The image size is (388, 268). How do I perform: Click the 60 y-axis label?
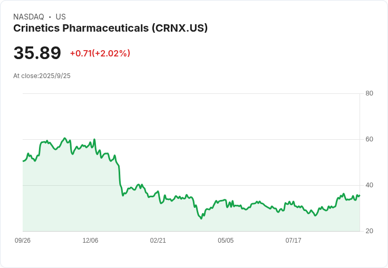click(x=369, y=139)
